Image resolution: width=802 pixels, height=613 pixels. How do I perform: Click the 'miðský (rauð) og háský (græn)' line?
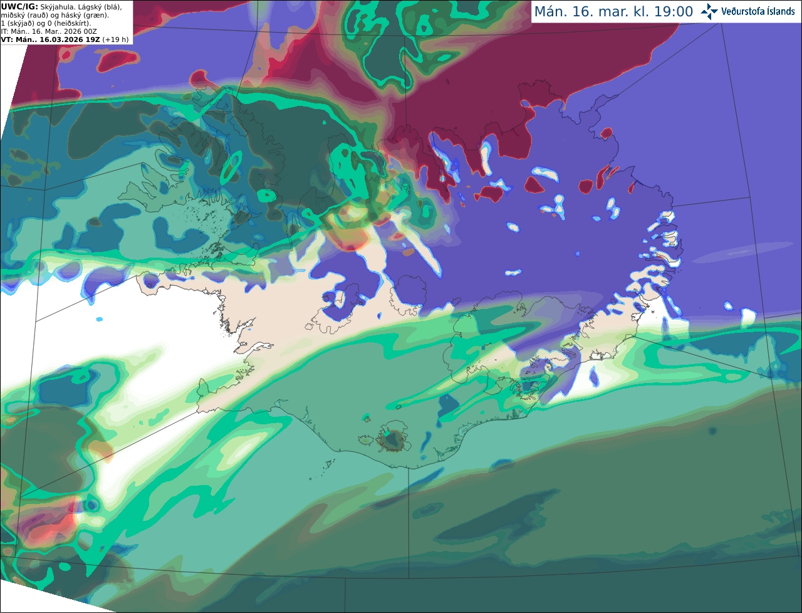pos(55,15)
